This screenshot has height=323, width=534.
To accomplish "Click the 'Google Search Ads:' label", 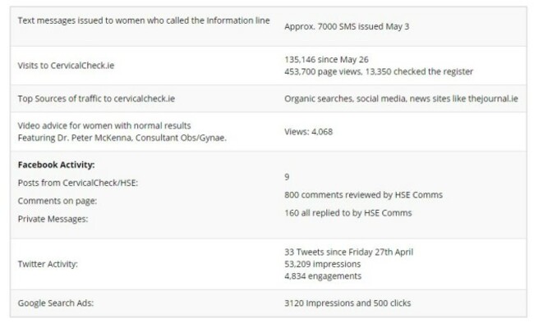I will pos(56,303).
